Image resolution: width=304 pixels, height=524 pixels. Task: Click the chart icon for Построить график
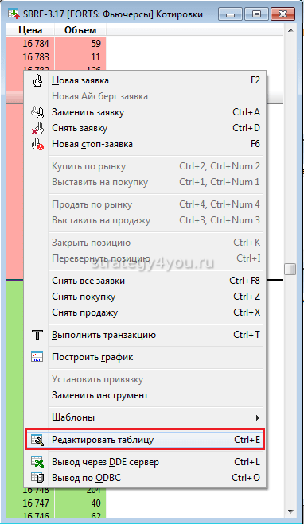tap(37, 357)
